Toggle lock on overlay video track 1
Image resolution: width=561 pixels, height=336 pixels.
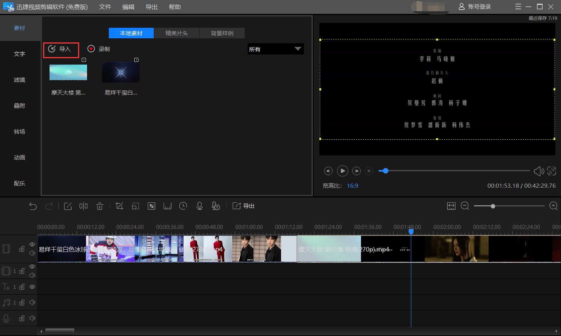(22, 271)
